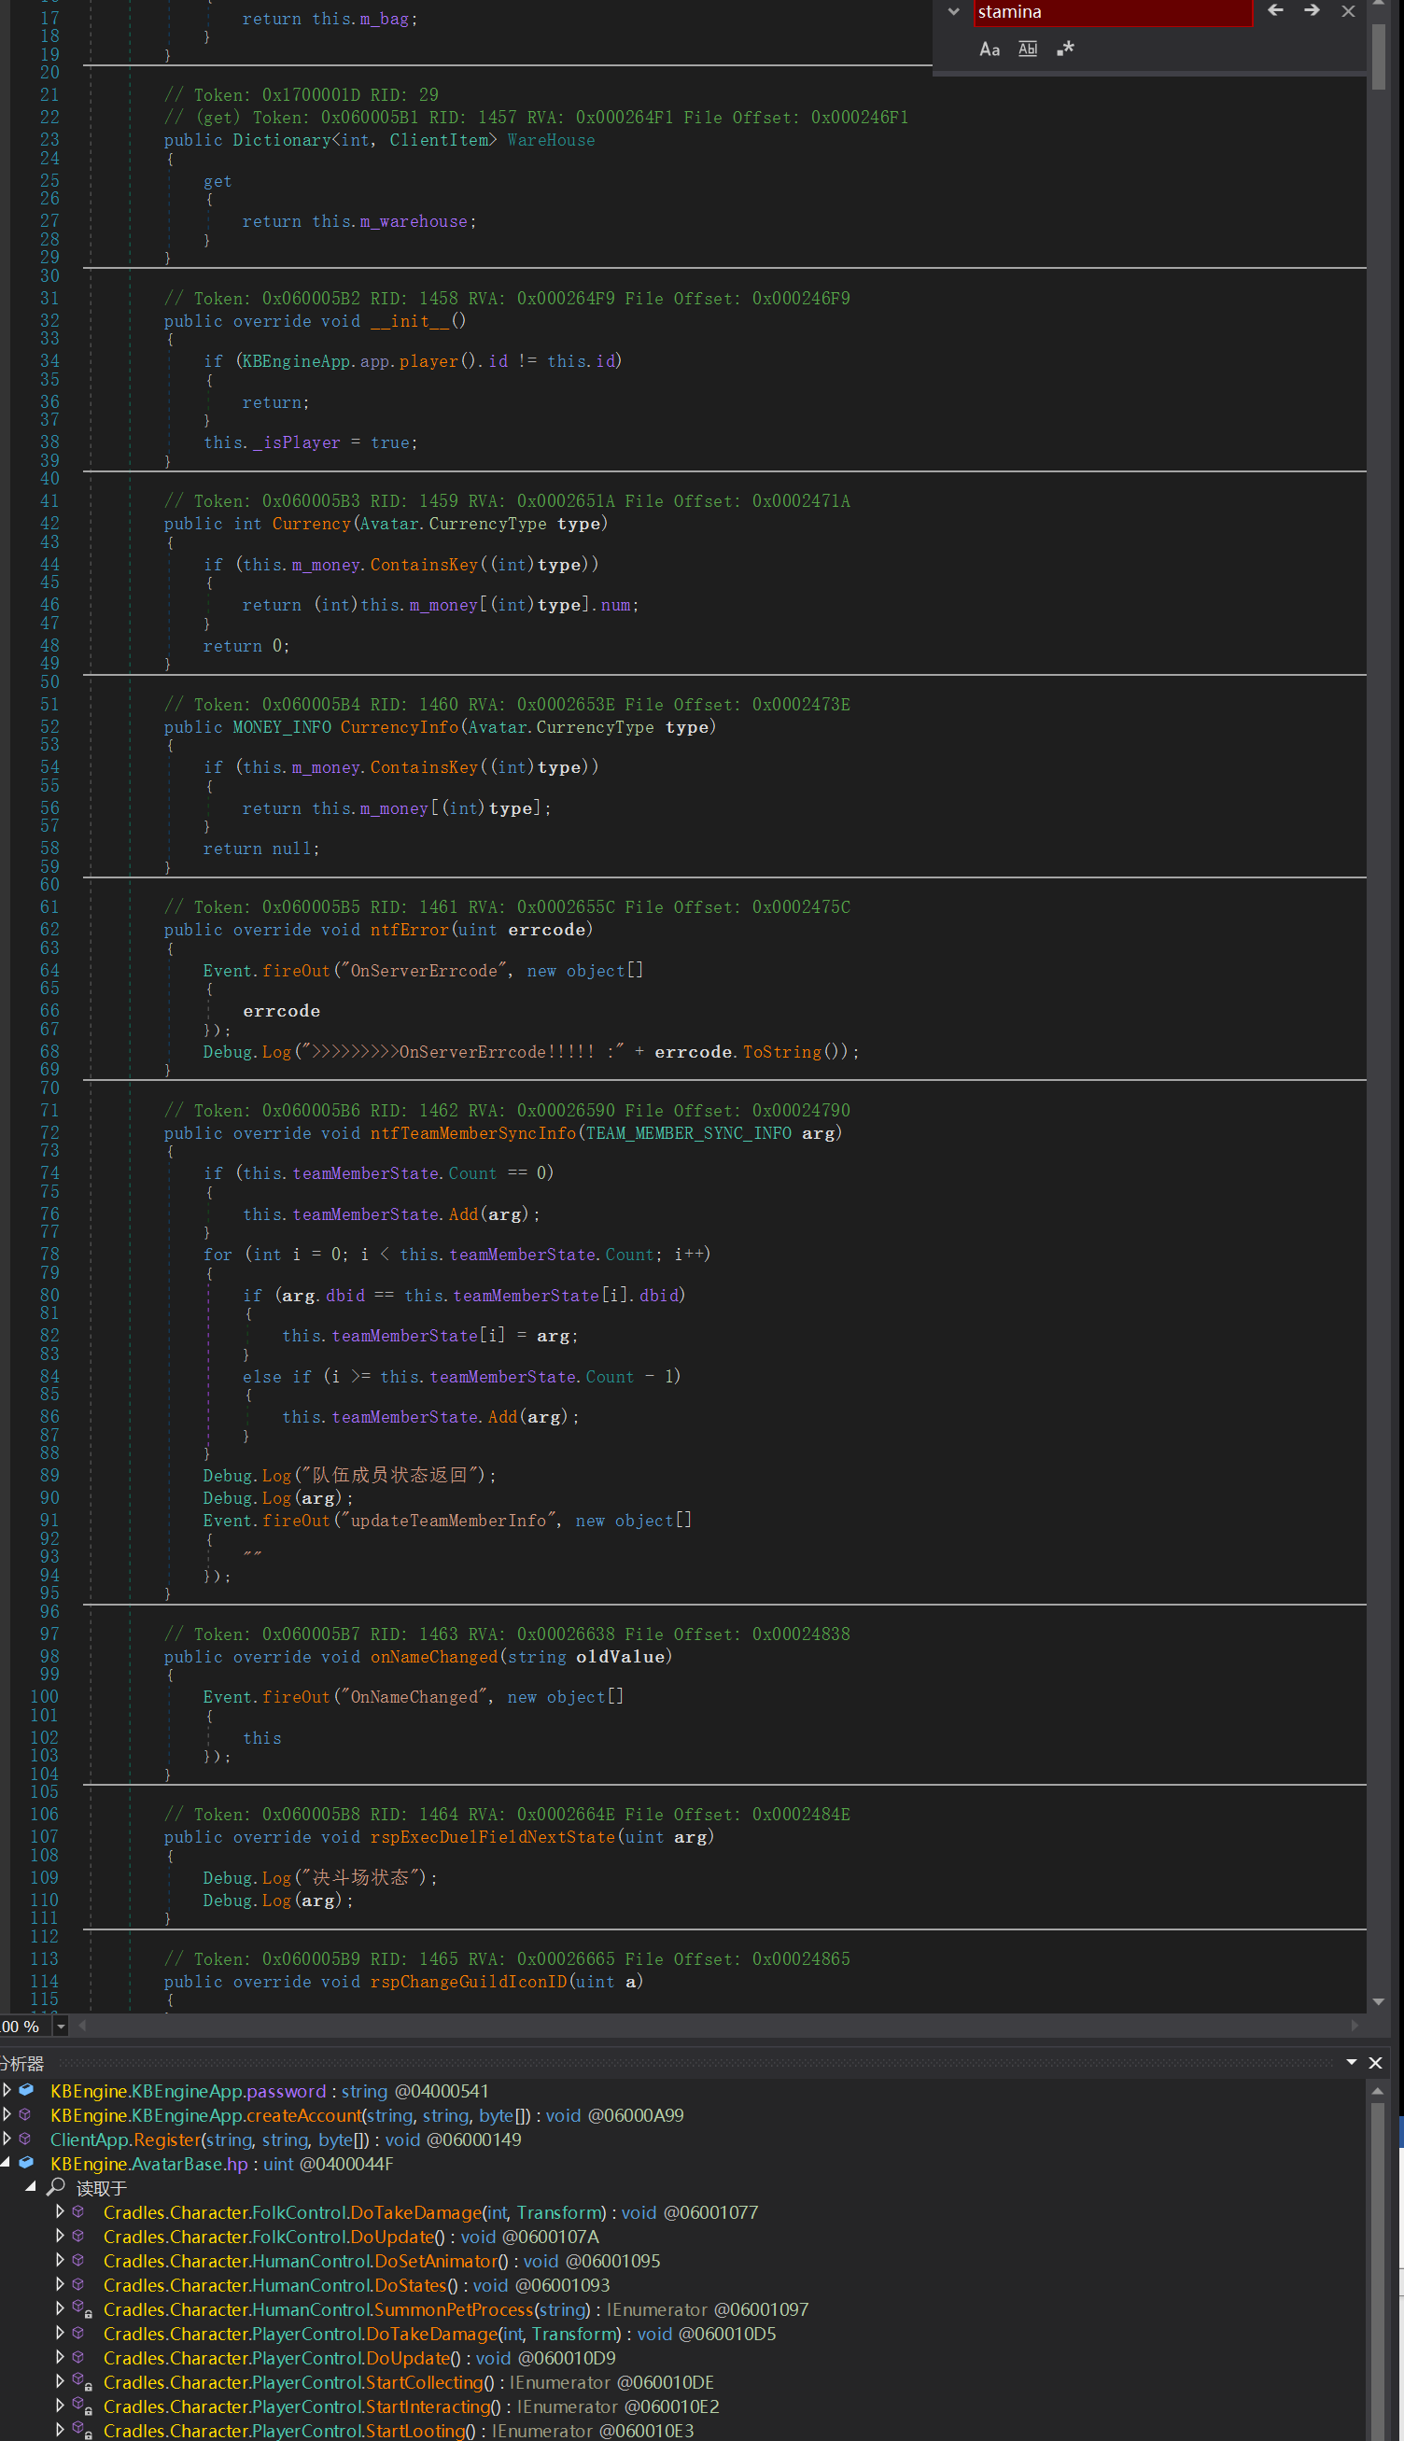Click the code editor vertical scrollbar thumb

[x=1378, y=56]
